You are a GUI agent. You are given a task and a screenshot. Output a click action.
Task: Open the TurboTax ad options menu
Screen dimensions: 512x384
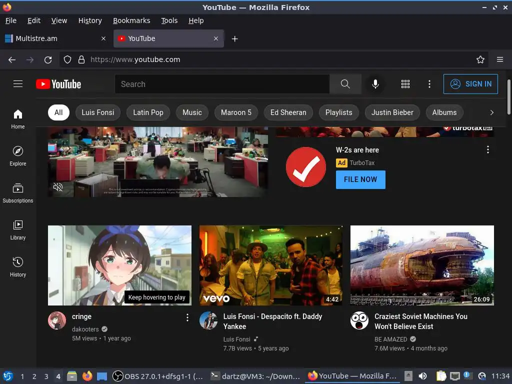pyautogui.click(x=488, y=149)
